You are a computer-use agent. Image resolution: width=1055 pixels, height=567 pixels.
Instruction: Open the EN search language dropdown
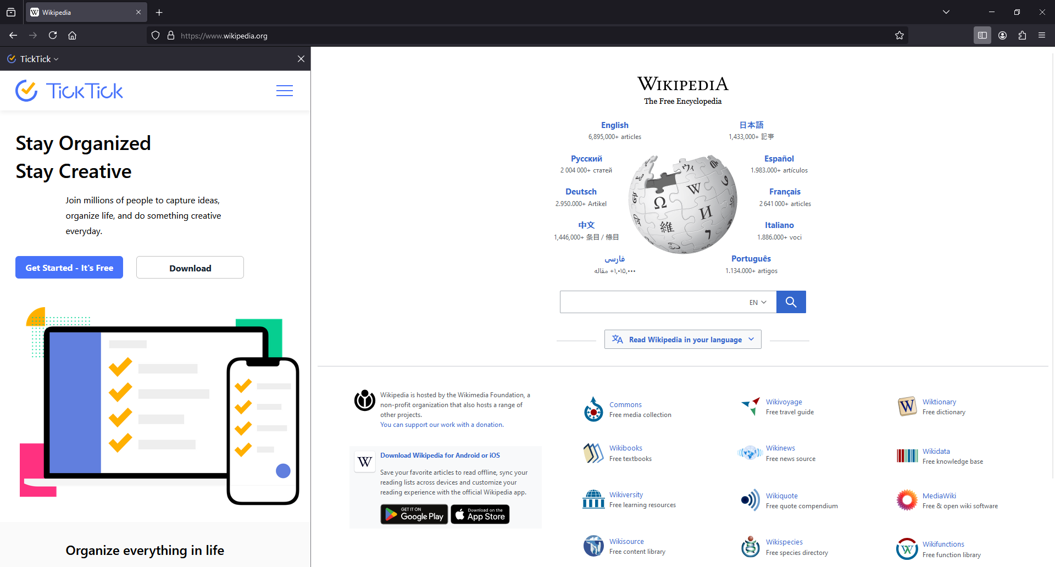[x=758, y=302]
